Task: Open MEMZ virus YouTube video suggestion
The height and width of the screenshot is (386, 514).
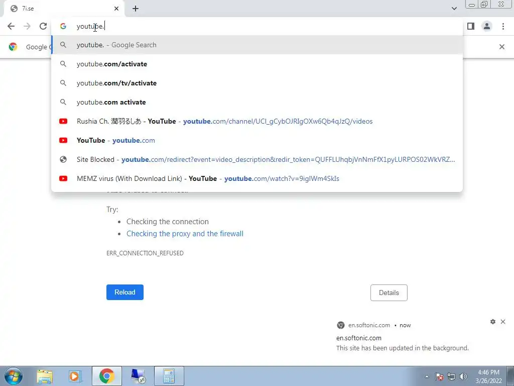Action: pos(257,178)
